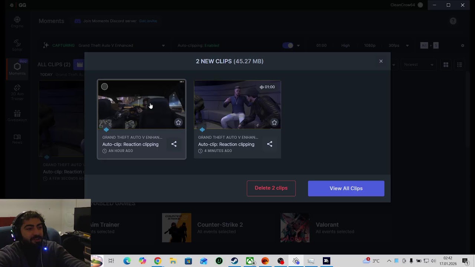
Task: Select the clip checkbox on first thumbnail
Action: [x=104, y=87]
